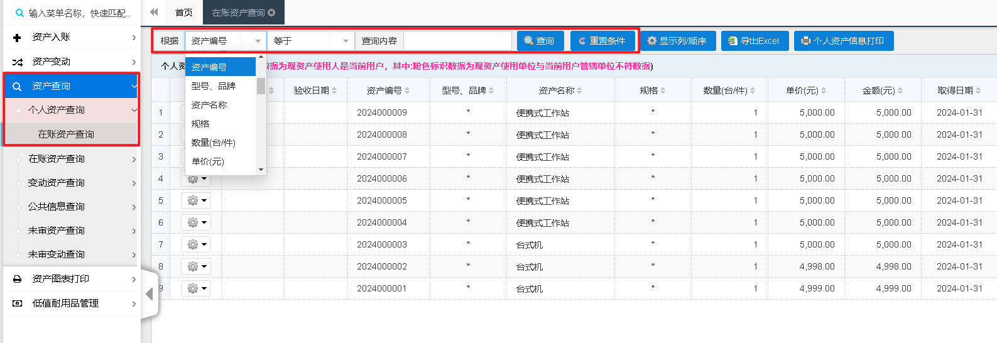Sort the table by 单价(元) column

(x=805, y=90)
